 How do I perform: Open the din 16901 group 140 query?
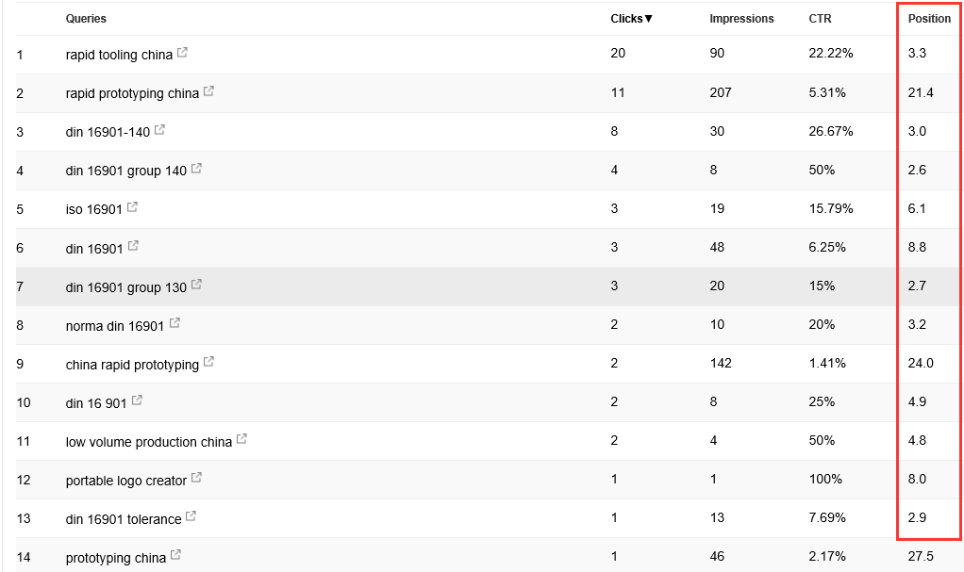coord(126,171)
